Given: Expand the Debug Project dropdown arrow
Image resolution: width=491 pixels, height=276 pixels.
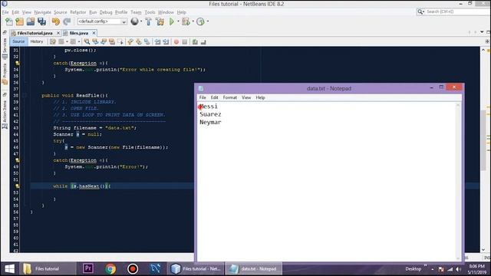Looking at the screenshot, I should tap(193, 21).
